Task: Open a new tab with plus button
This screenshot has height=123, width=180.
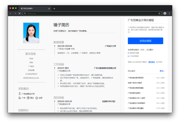Action: [54, 8]
